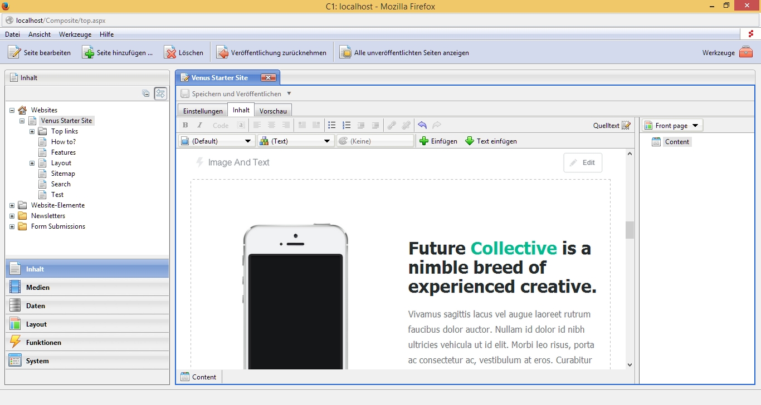The height and width of the screenshot is (405, 761).
Task: Switch to the Vorschau tab
Action: (273, 111)
